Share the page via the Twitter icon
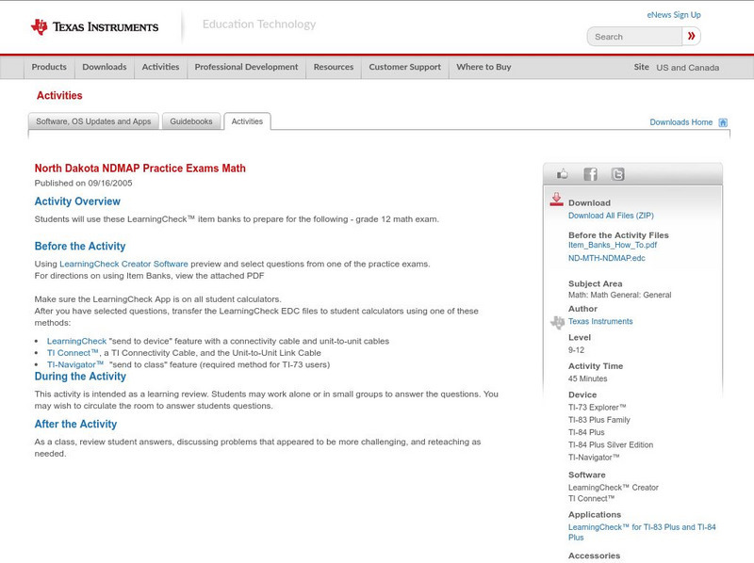Image resolution: width=754 pixels, height=563 pixels. [x=618, y=173]
